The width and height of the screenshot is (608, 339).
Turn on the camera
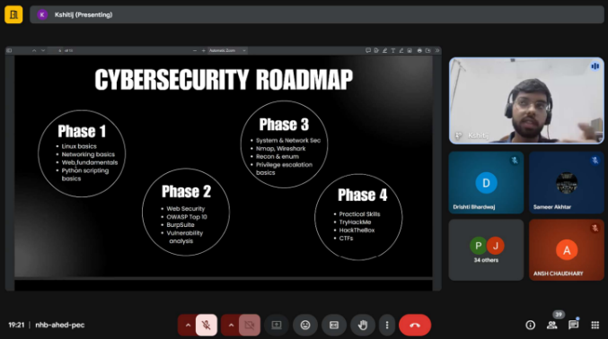[x=250, y=325]
